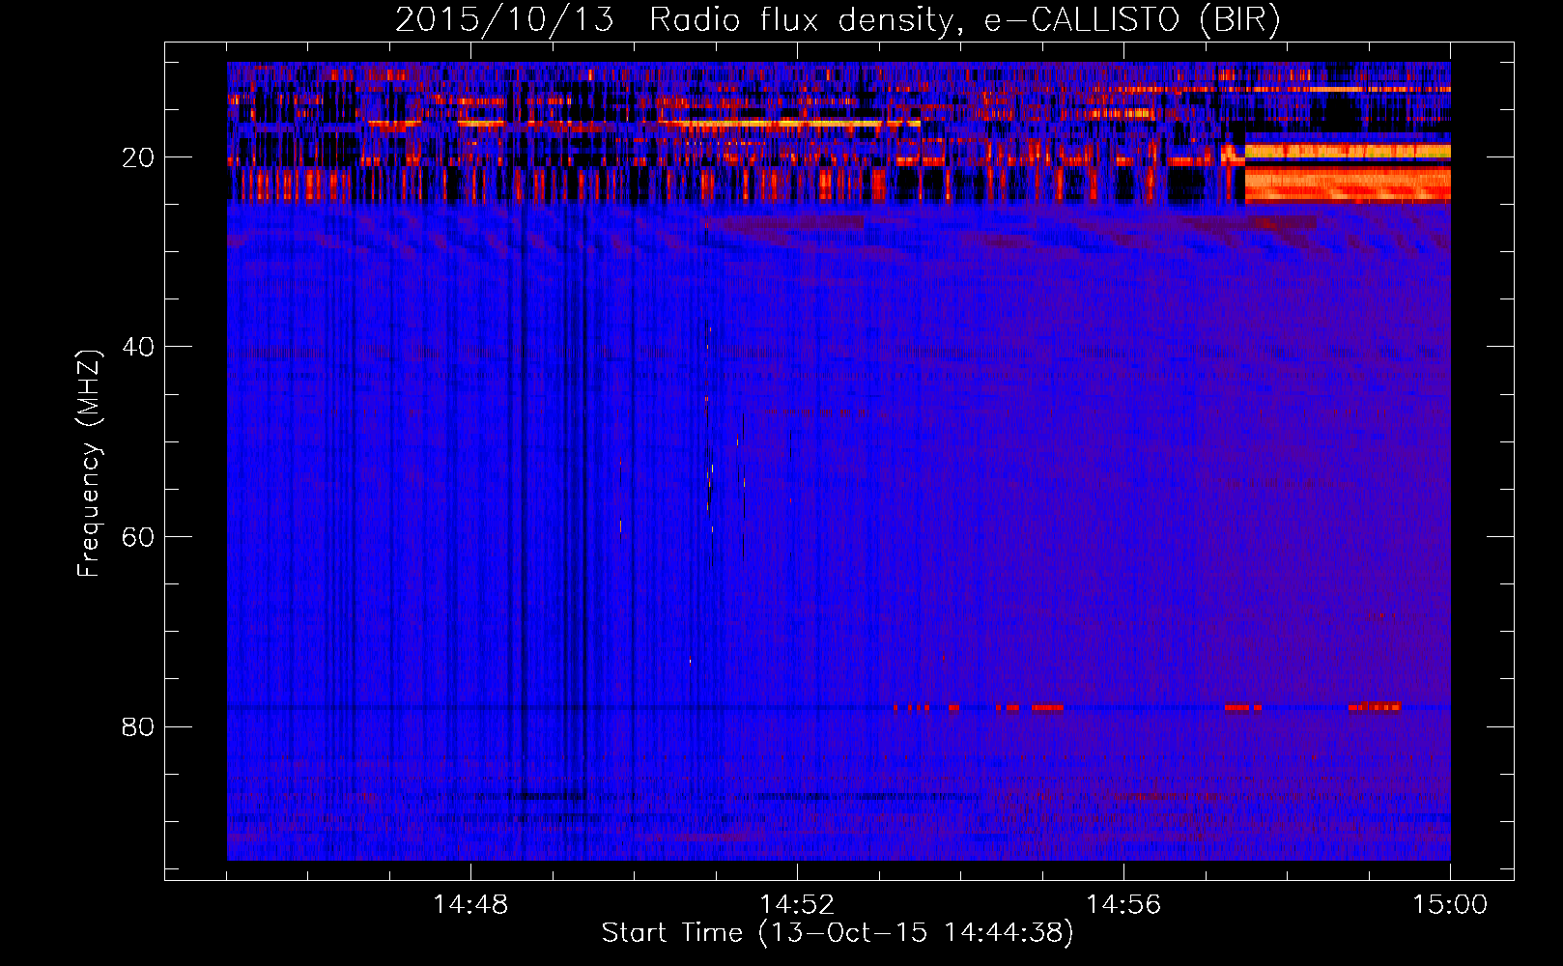Click the 14:48 time tick label

[470, 905]
